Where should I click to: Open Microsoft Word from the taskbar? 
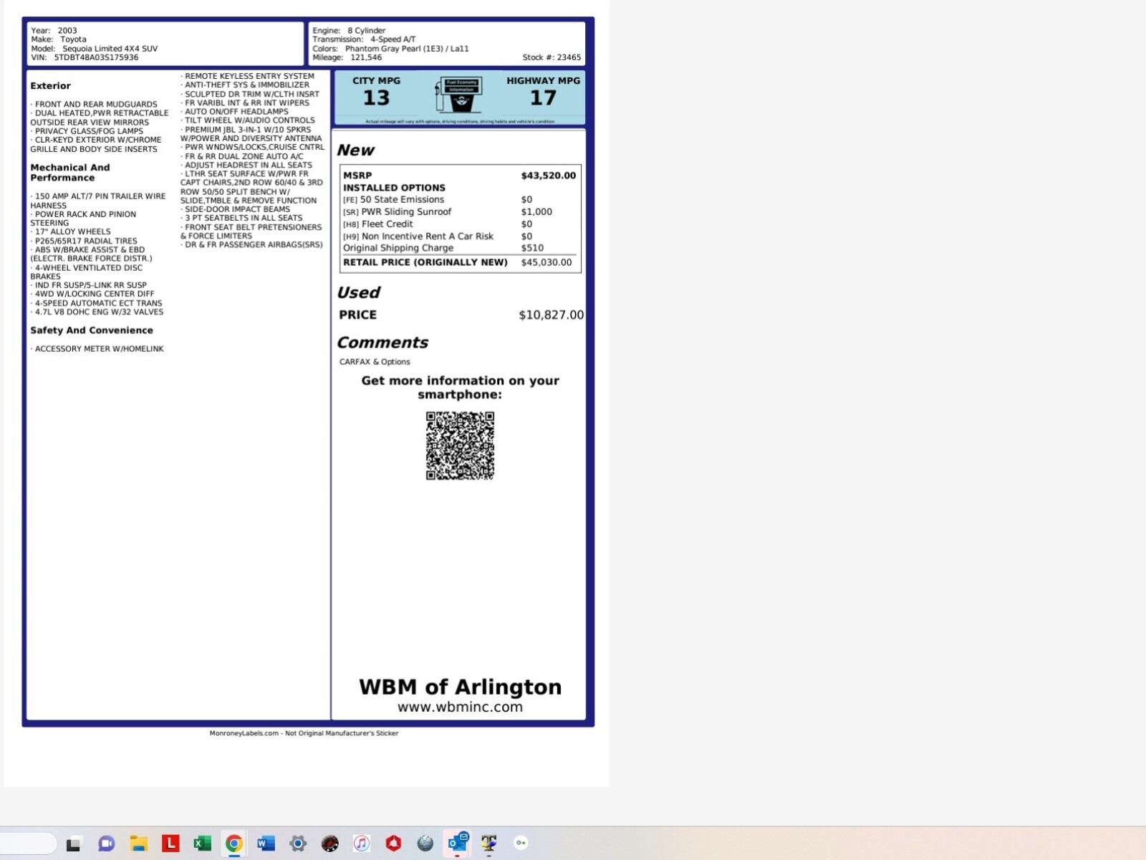(266, 844)
